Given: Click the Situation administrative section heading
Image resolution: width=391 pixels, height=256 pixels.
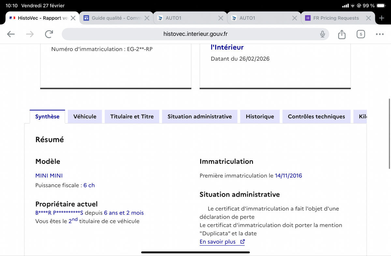Looking at the screenshot, I should coord(239,195).
